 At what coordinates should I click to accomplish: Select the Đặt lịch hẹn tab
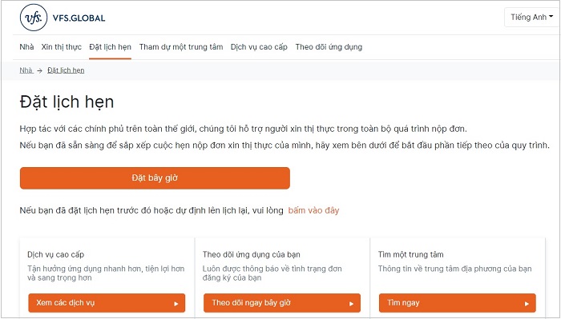coord(111,46)
